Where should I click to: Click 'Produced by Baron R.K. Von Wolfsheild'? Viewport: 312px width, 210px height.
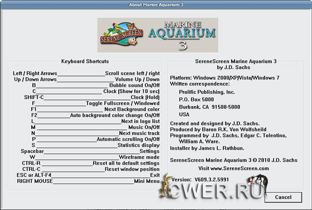pos(218,129)
